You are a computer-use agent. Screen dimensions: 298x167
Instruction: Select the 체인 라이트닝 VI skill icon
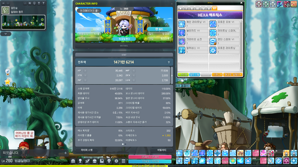[182, 24]
